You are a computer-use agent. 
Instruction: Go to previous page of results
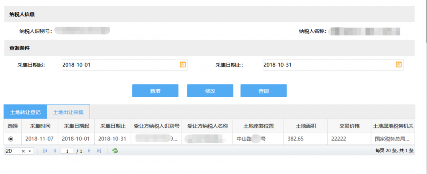pyautogui.click(x=54, y=151)
